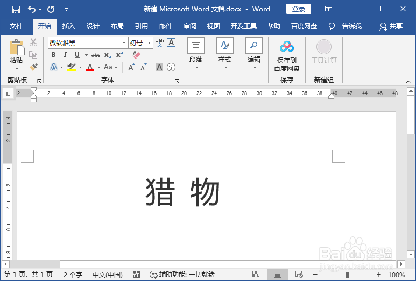Click the Copy icon

[33, 55]
